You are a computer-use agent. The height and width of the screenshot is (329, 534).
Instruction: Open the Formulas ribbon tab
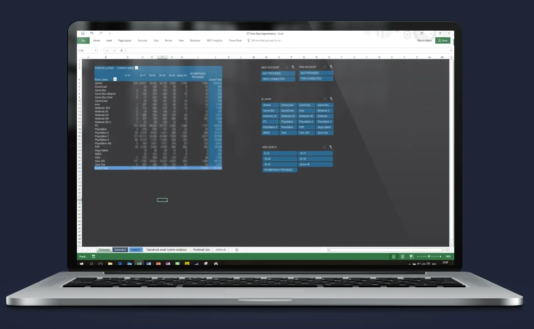[x=142, y=41]
